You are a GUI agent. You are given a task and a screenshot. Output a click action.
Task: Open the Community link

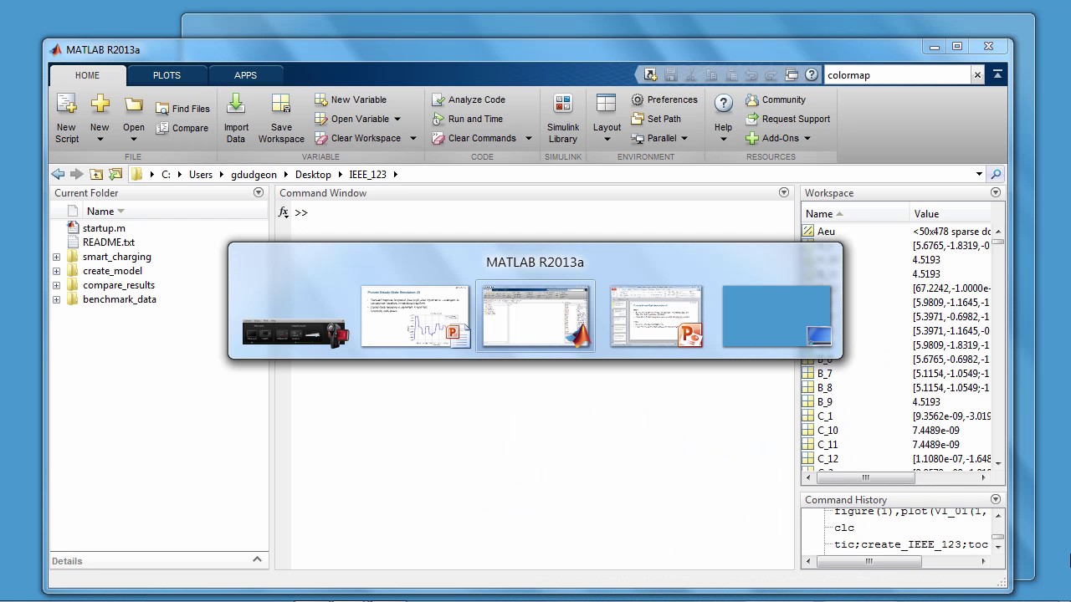(776, 99)
